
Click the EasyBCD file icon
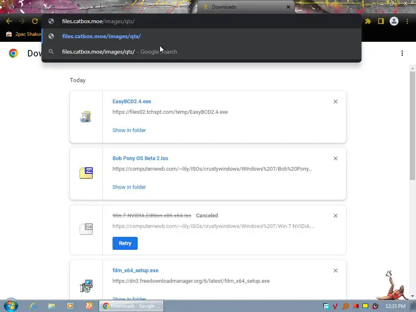click(86, 117)
